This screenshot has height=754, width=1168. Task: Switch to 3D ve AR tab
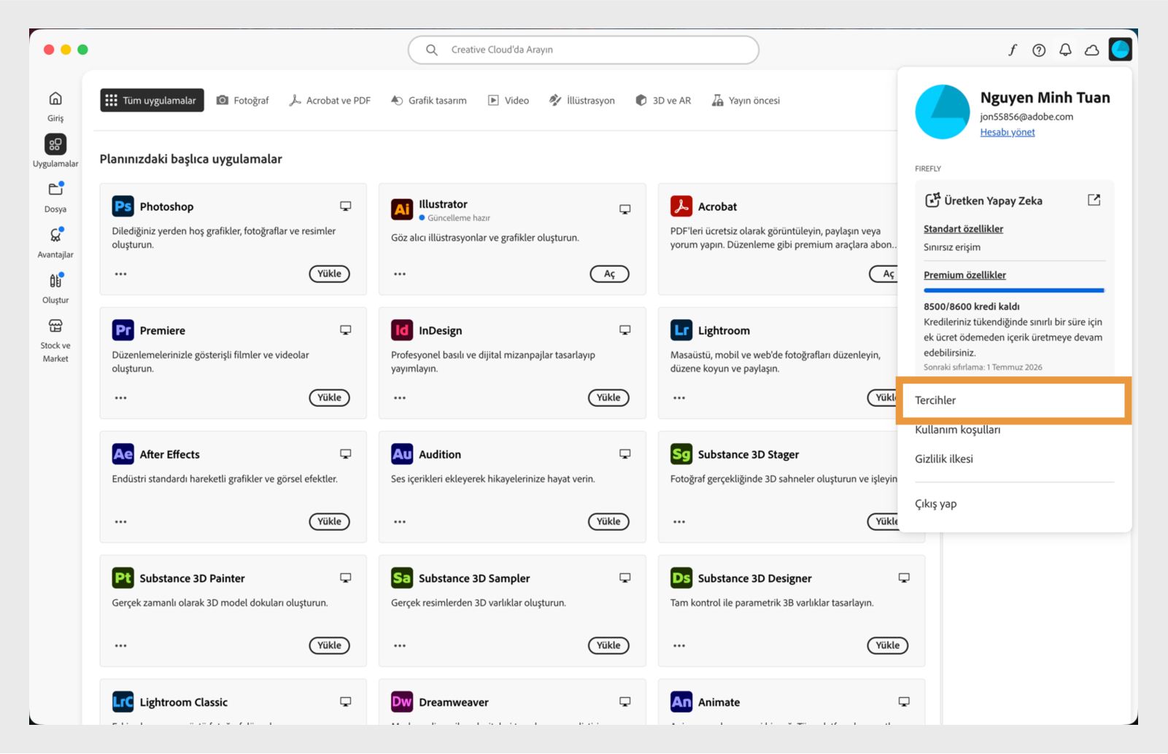663,101
